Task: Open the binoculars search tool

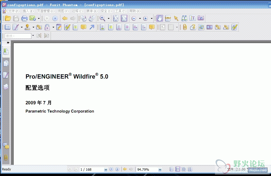Action: [x=184, y=18]
